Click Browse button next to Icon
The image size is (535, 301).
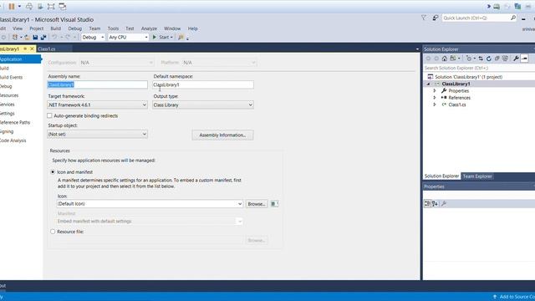(x=257, y=204)
